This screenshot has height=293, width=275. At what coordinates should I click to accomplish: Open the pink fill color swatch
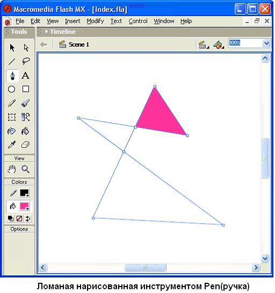(25, 206)
